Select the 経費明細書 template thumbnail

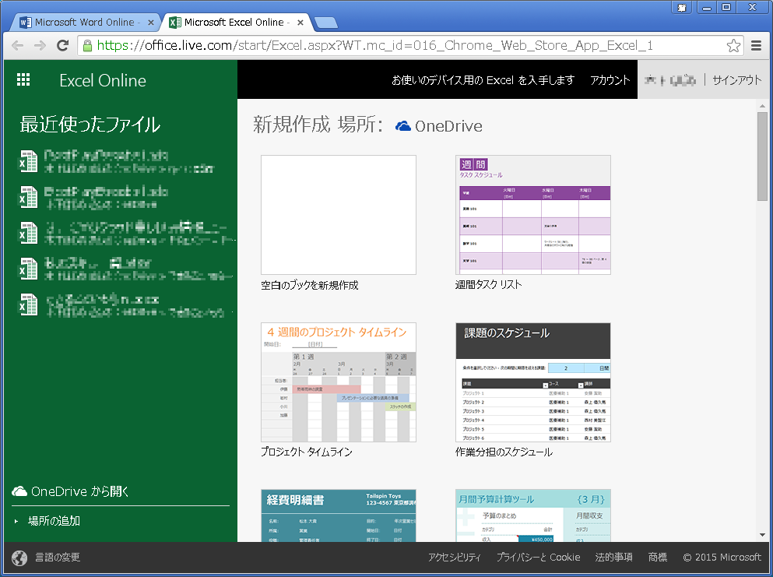pos(338,515)
